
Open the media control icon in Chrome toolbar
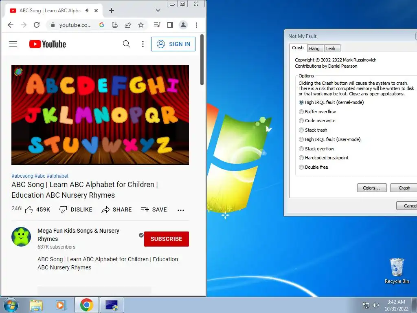pos(157,25)
